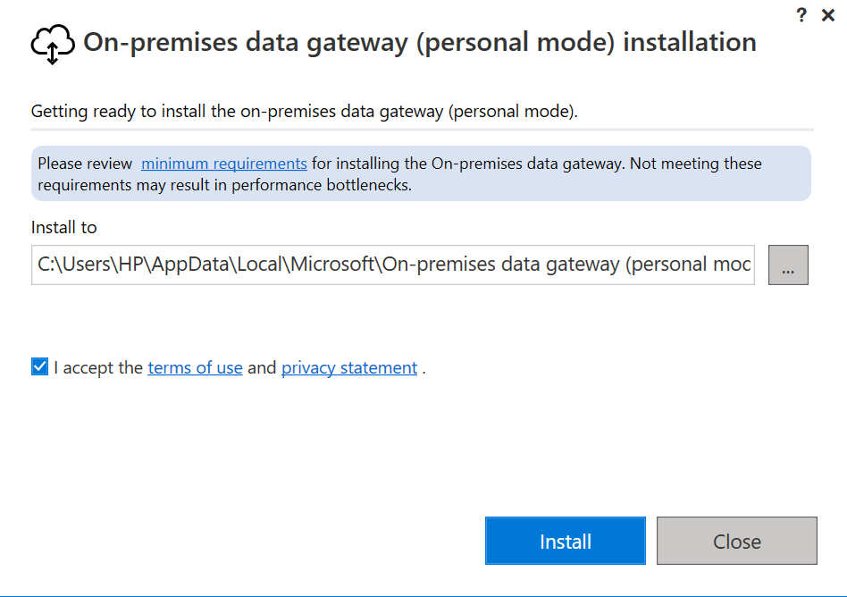847x597 pixels.
Task: Click the word 'and' between the links
Action: [x=262, y=367]
